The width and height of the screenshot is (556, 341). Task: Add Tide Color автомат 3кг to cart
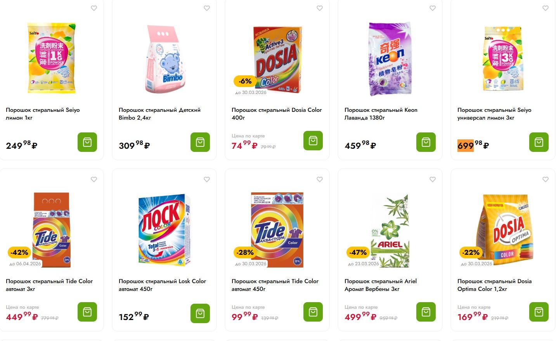87,312
